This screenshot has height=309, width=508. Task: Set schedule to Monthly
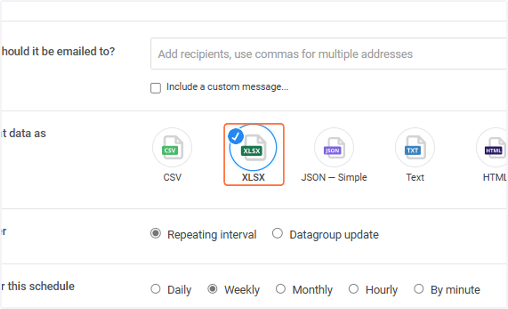280,289
